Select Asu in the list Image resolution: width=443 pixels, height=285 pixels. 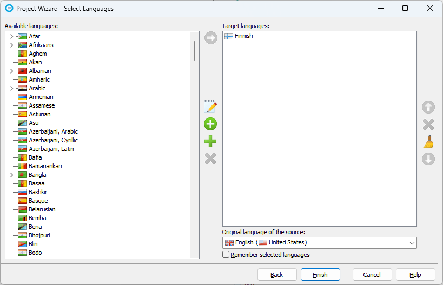[x=34, y=123]
